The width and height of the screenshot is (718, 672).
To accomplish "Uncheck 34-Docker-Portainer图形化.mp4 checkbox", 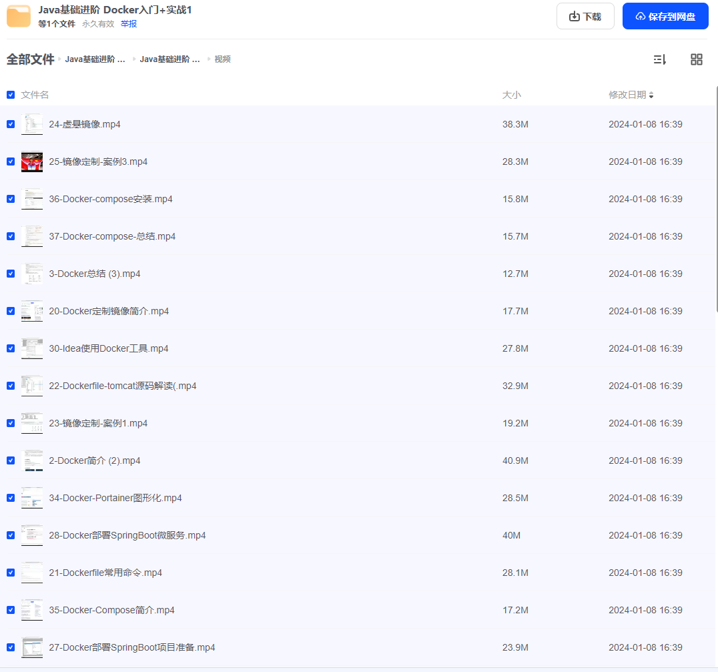I will [x=11, y=498].
